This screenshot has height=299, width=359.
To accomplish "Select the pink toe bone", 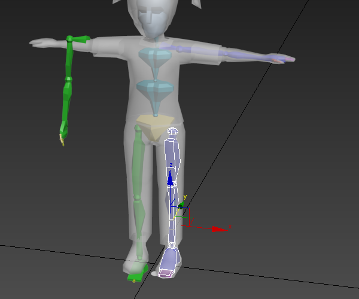I will pyautogui.click(x=166, y=274).
